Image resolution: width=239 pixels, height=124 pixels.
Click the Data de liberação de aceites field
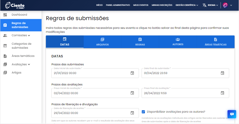click(95, 113)
